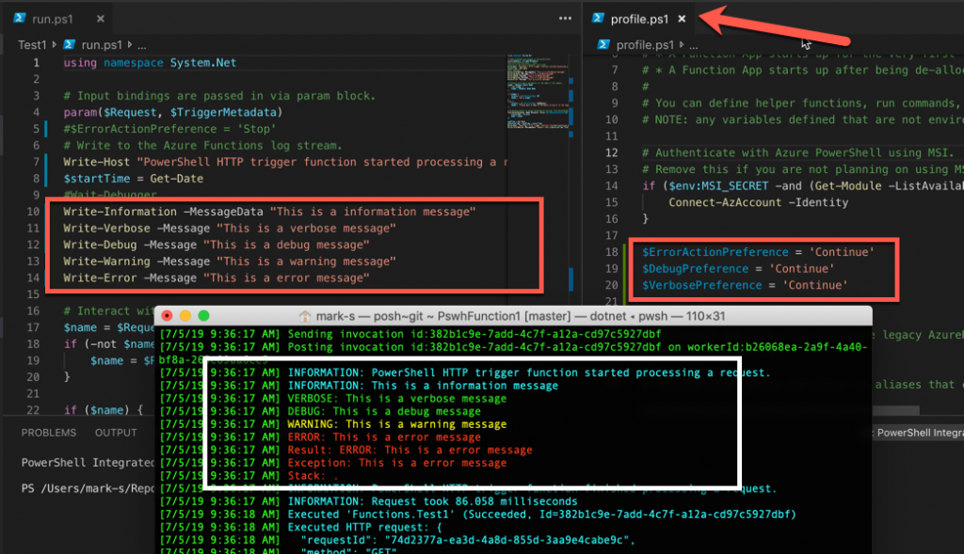
Task: Expand the Test1 breadcrumb chevron
Action: pyautogui.click(x=54, y=44)
